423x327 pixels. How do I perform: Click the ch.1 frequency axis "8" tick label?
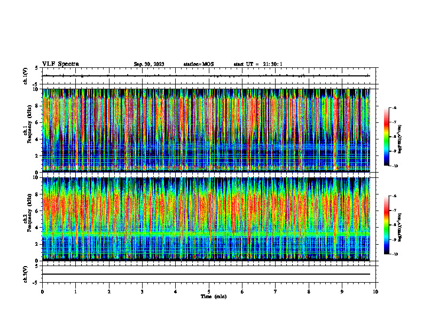pos(37,106)
